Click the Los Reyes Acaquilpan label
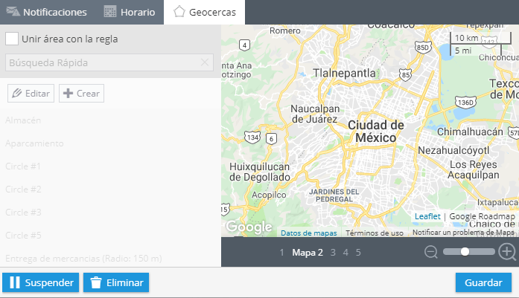The image size is (519, 298). (x=474, y=169)
